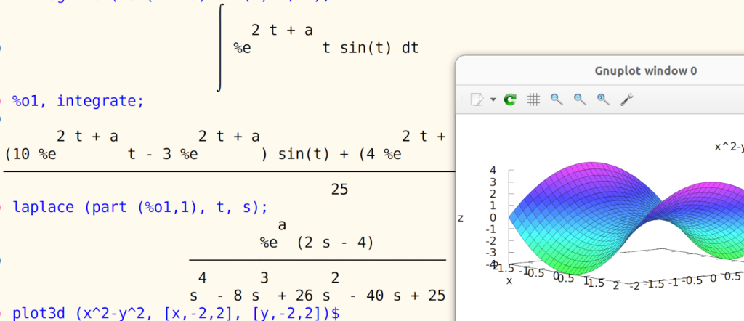Click the 'plot3d (x^2-y^2, [x,-2,2], [y,-2,2])$' input line
The width and height of the screenshot is (744, 321).
[x=176, y=314]
